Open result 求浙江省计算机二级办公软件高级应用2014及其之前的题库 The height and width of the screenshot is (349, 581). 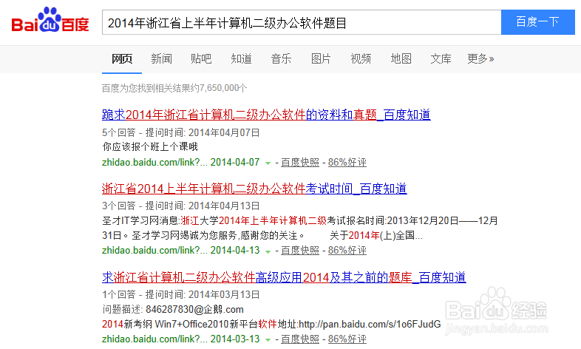(284, 277)
